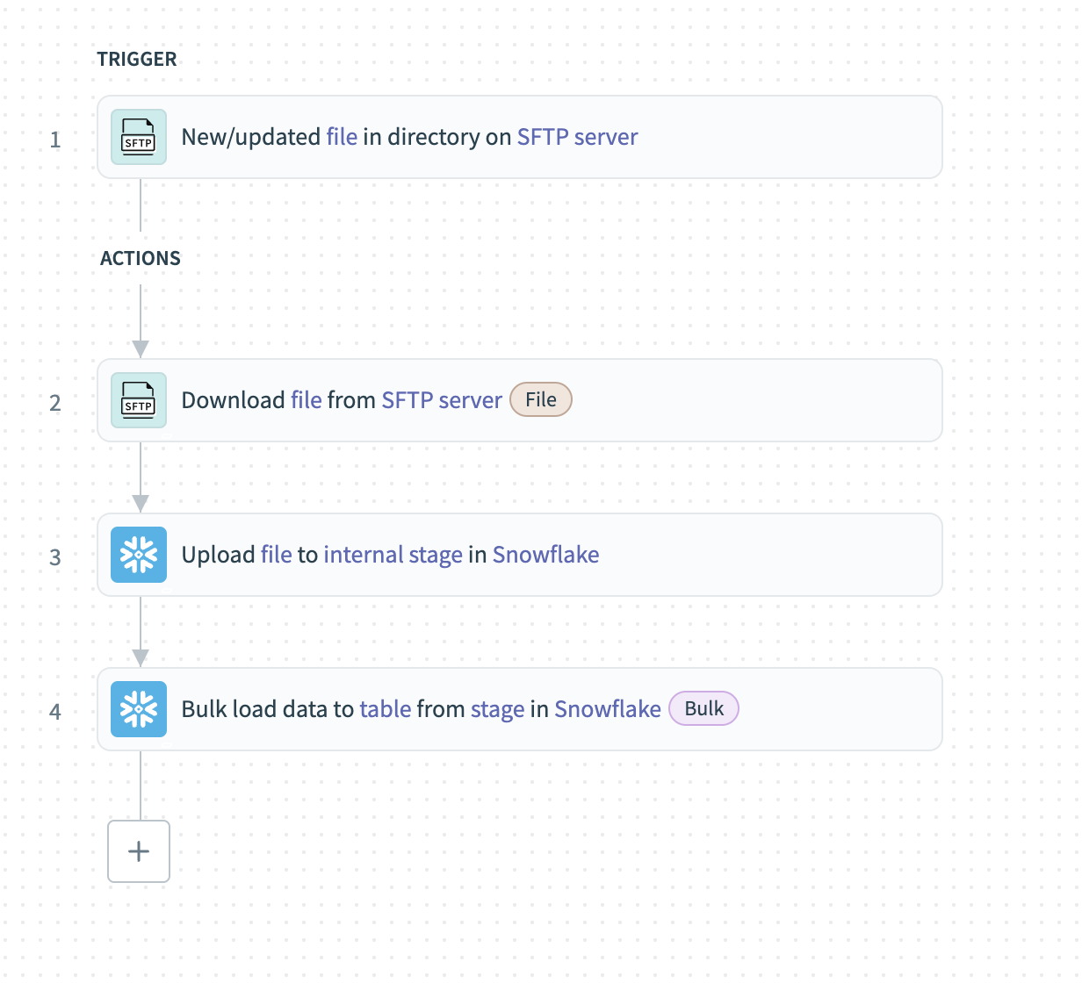This screenshot has width=1082, height=983.
Task: Click the table link in the bulk load step
Action: coord(385,709)
